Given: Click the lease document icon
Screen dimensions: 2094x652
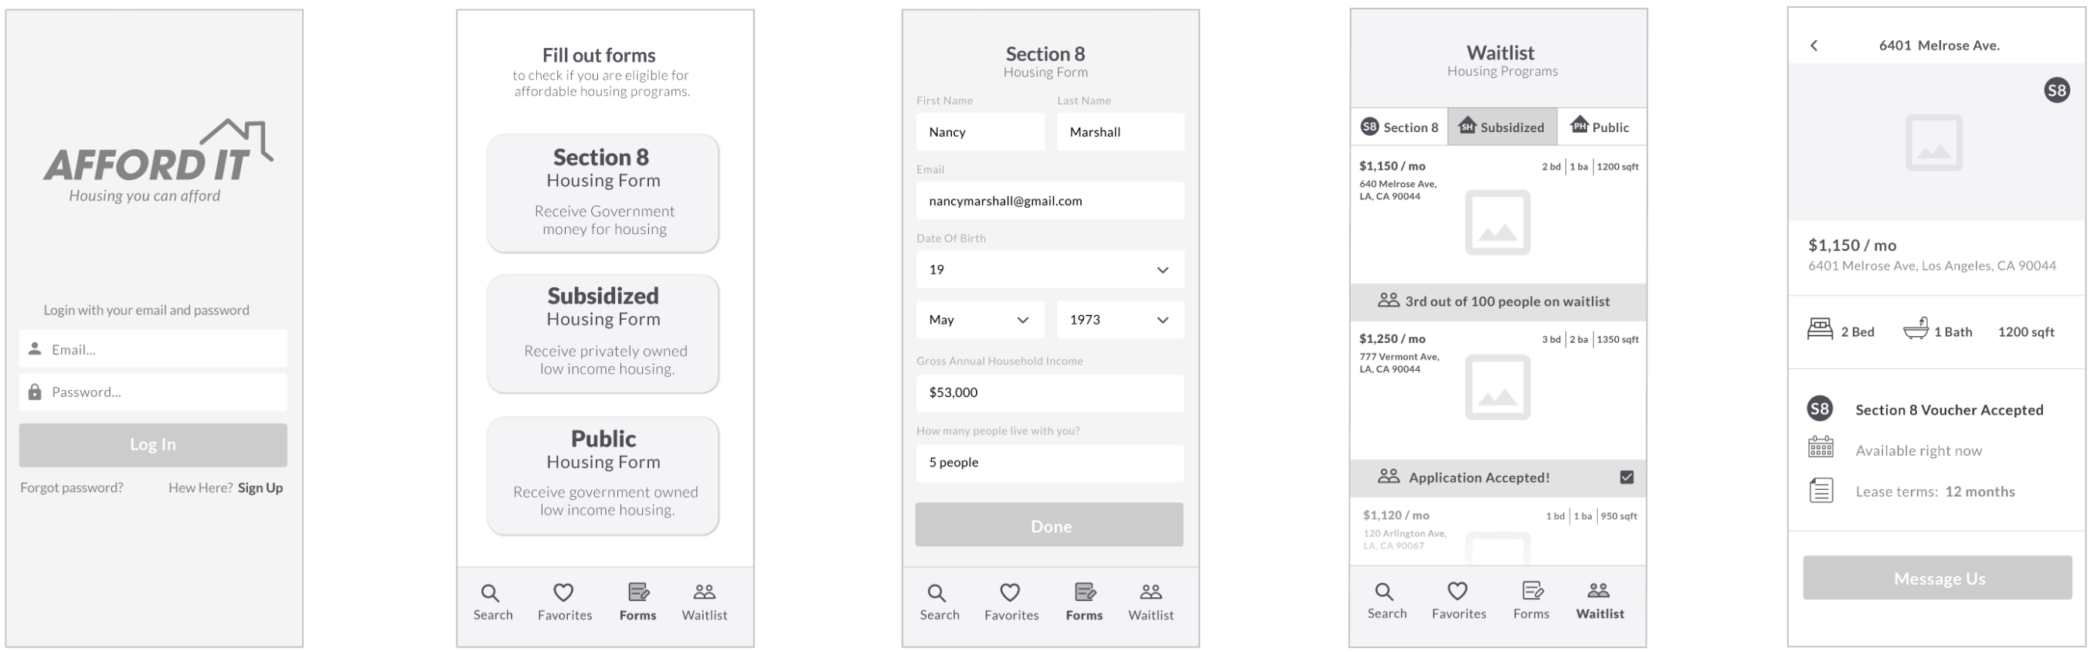Looking at the screenshot, I should tap(1821, 491).
